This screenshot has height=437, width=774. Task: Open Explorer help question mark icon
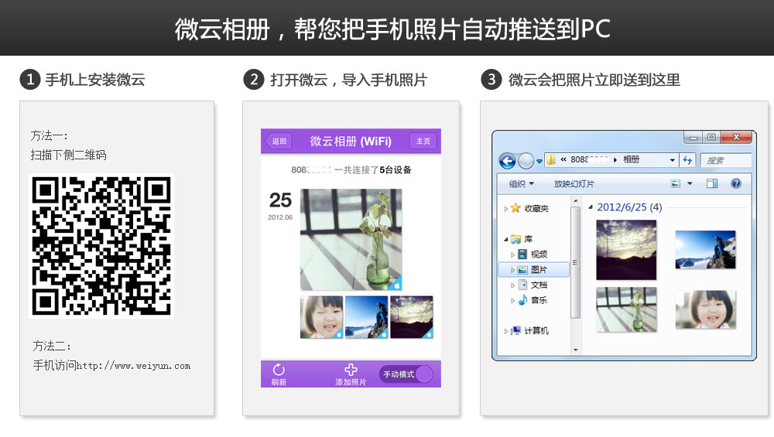735,184
